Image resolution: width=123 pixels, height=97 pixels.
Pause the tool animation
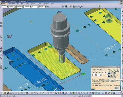click(x=99, y=72)
